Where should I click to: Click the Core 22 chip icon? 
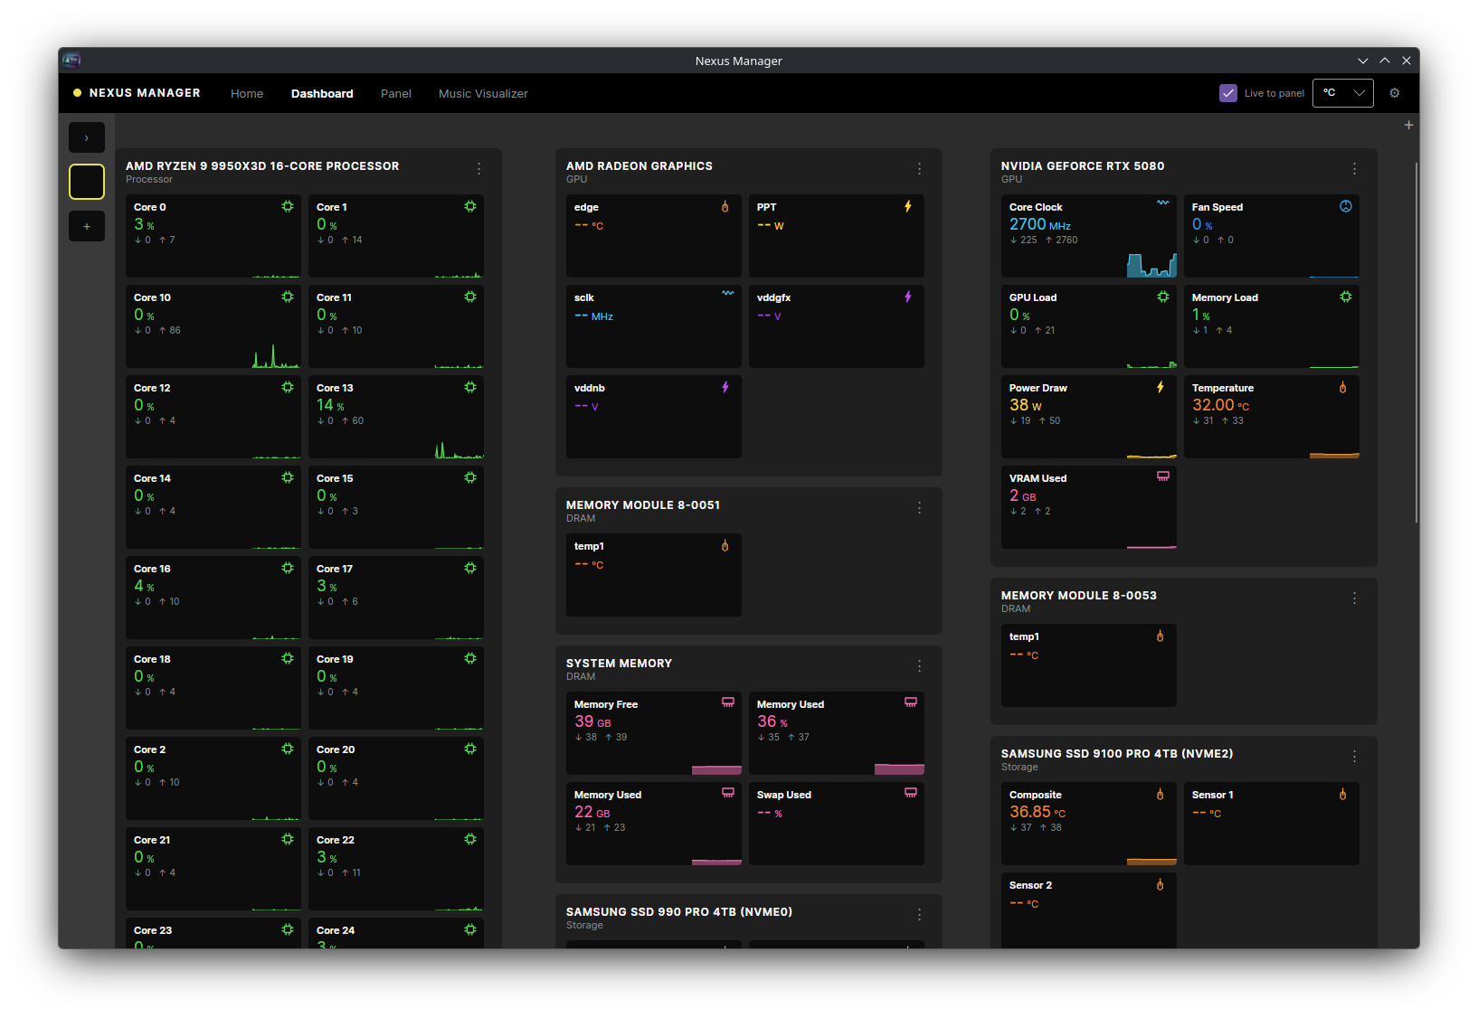[x=470, y=839]
